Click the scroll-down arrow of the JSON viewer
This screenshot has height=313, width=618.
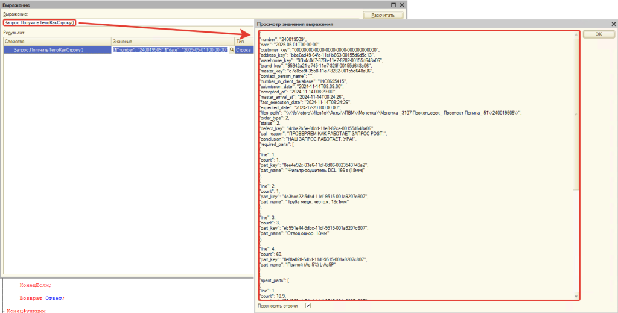576,296
